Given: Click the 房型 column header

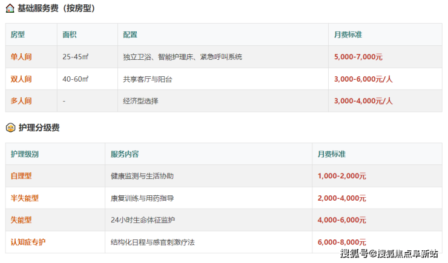Looking at the screenshot, I should point(18,34).
